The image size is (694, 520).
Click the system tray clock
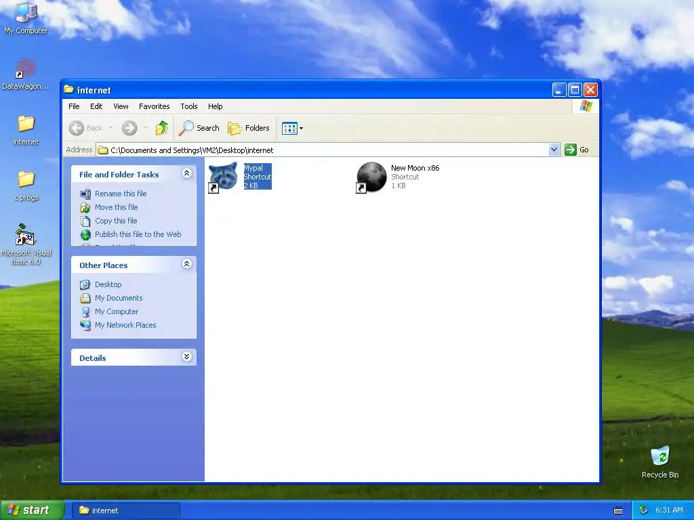pos(669,511)
